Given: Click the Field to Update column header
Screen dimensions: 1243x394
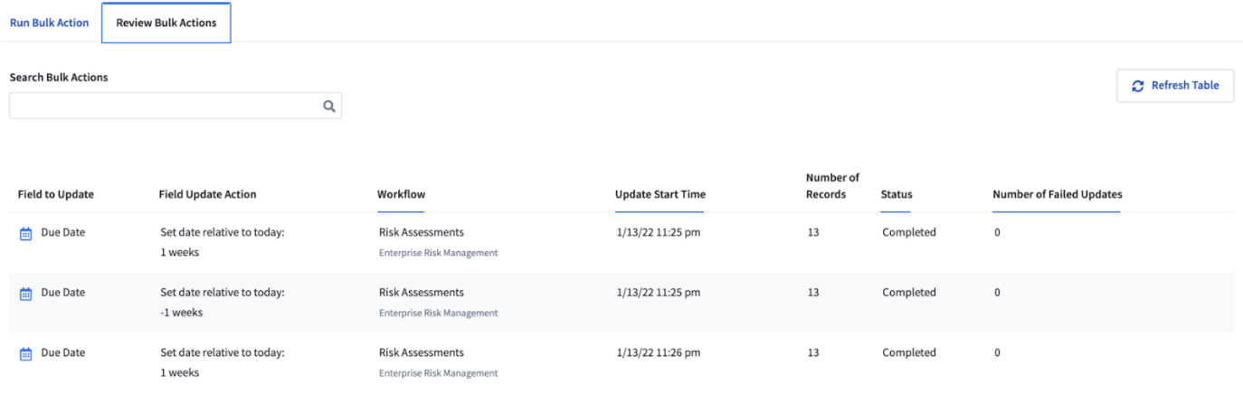Looking at the screenshot, I should pos(56,194).
